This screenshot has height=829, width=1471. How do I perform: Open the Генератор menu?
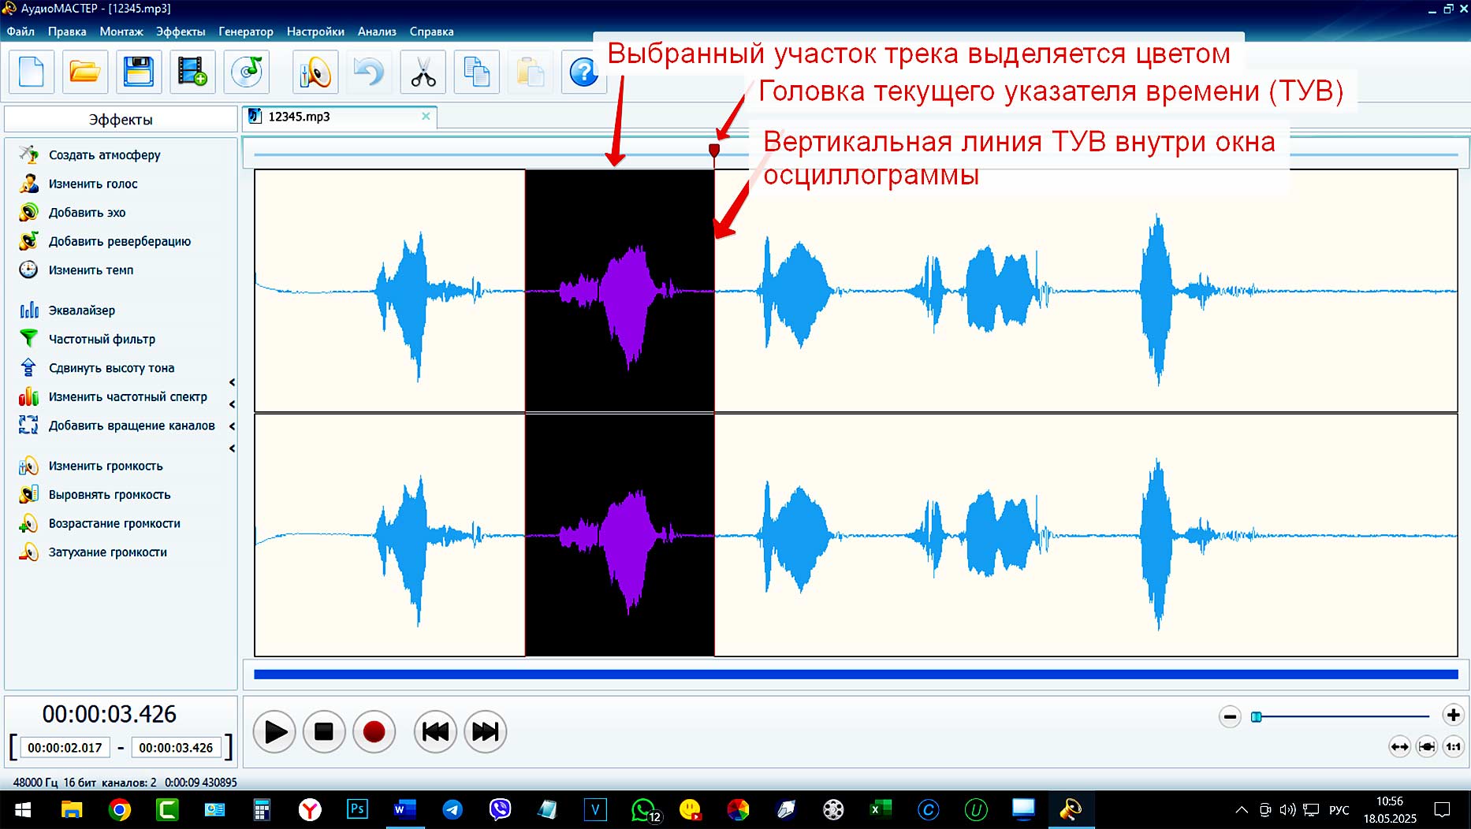[246, 32]
